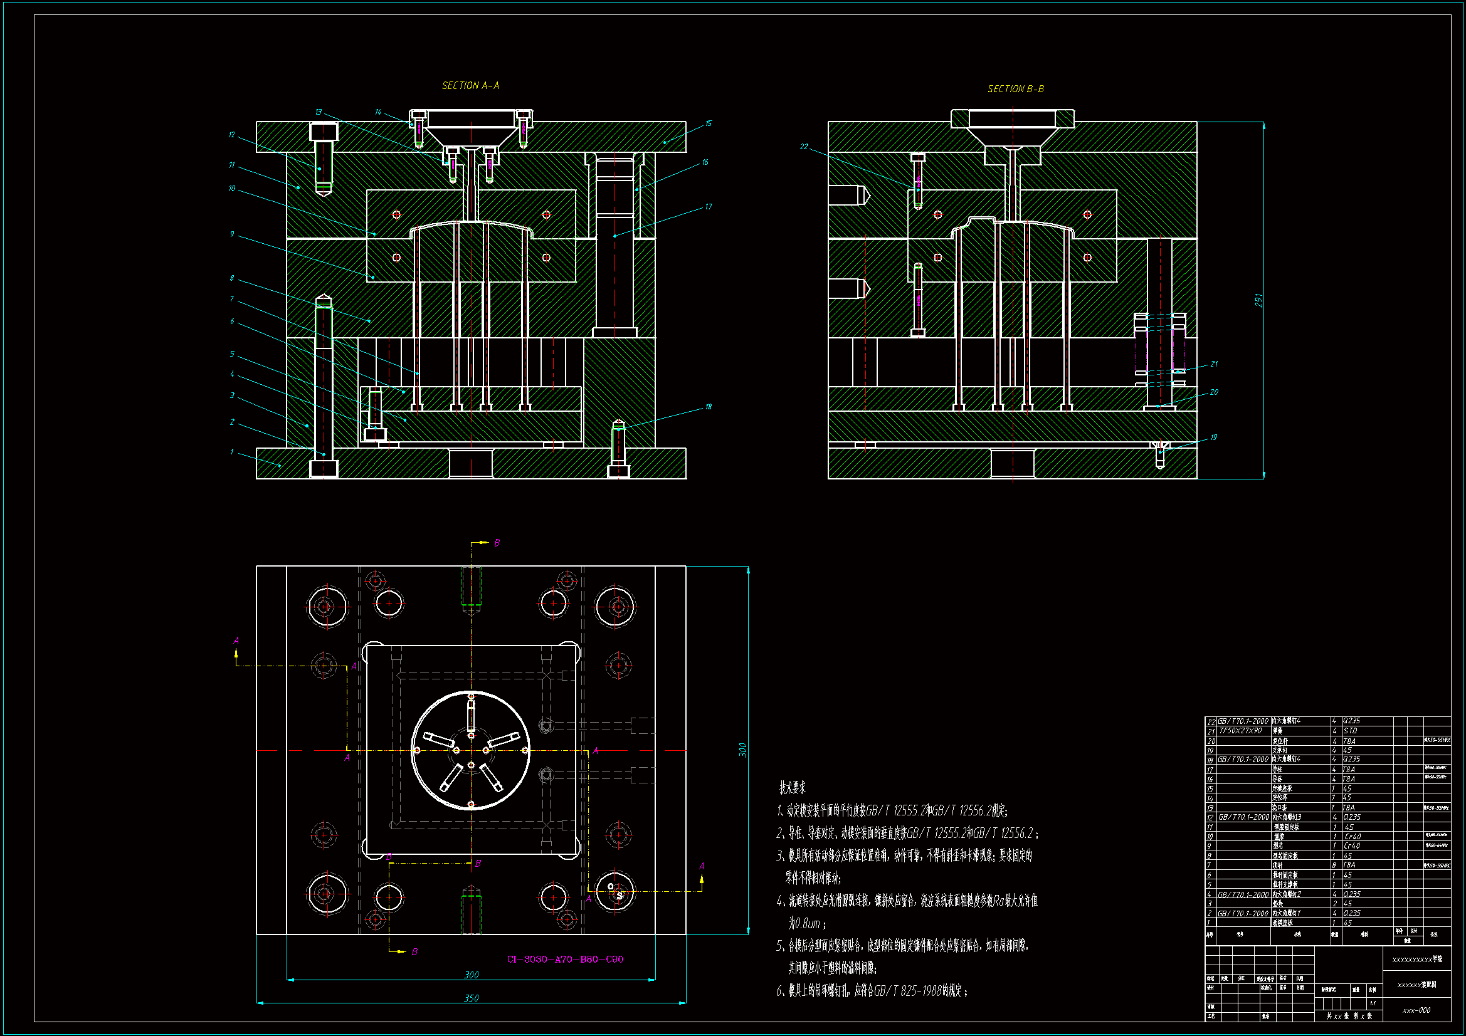Click the TF50X27X90 spring entry in parts list

click(1241, 731)
